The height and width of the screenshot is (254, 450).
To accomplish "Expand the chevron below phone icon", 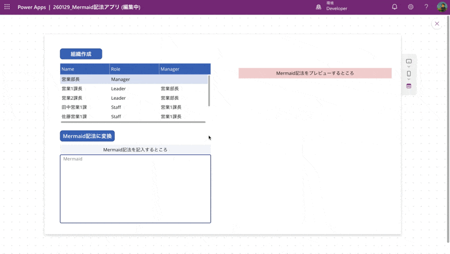I will (409, 80).
